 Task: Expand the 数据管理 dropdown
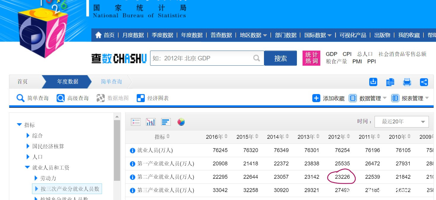click(x=368, y=98)
